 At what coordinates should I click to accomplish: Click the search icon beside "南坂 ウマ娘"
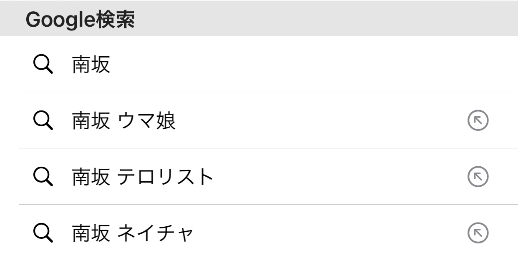coord(43,121)
